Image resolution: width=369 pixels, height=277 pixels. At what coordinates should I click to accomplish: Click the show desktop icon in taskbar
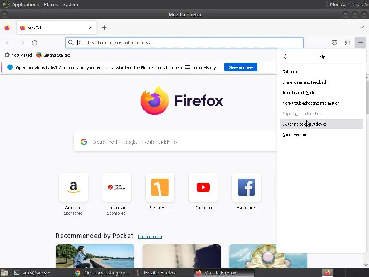4,273
